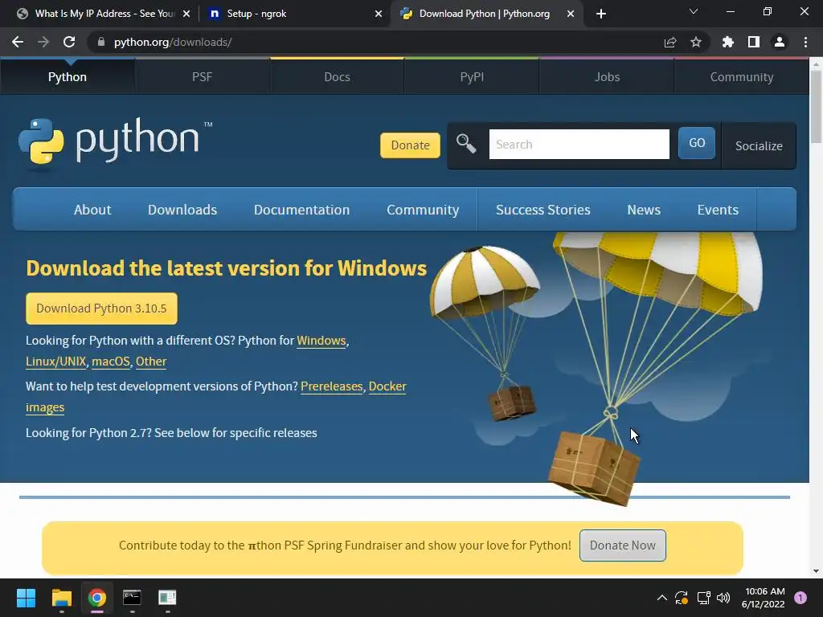
Task: Open the Community top-bar link
Action: point(742,76)
